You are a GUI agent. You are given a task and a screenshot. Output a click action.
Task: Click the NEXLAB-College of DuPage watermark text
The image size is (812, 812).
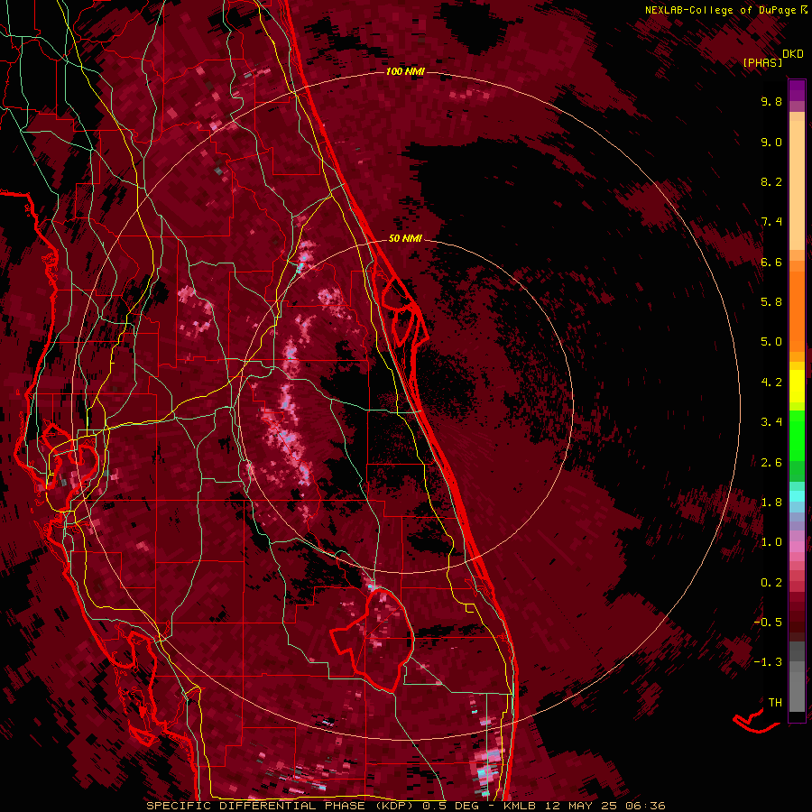(725, 10)
